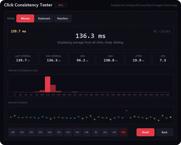Click the yellow 139.7 ms reading
The height and width of the screenshot is (145, 181).
(18, 31)
